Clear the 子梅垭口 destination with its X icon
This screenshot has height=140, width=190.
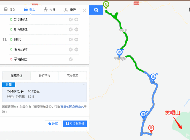(71, 60)
